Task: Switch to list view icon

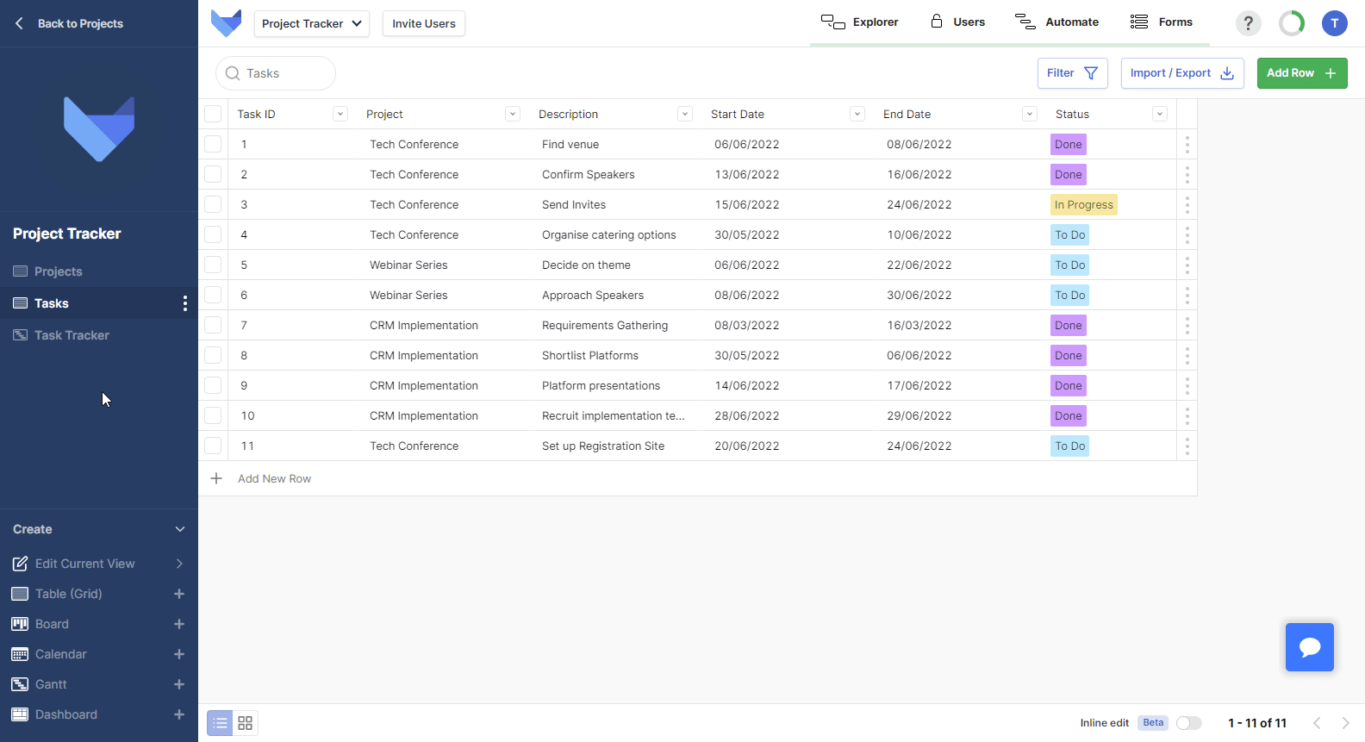Action: tap(221, 723)
